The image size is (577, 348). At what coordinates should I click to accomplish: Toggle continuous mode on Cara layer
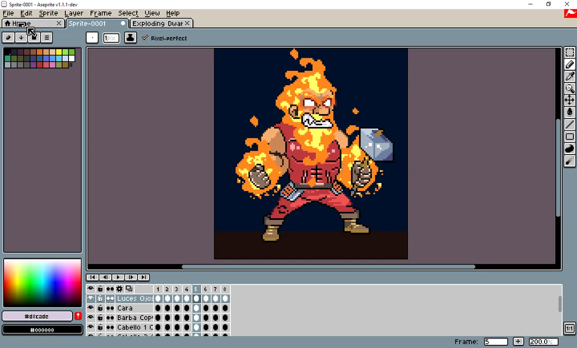[x=110, y=308]
